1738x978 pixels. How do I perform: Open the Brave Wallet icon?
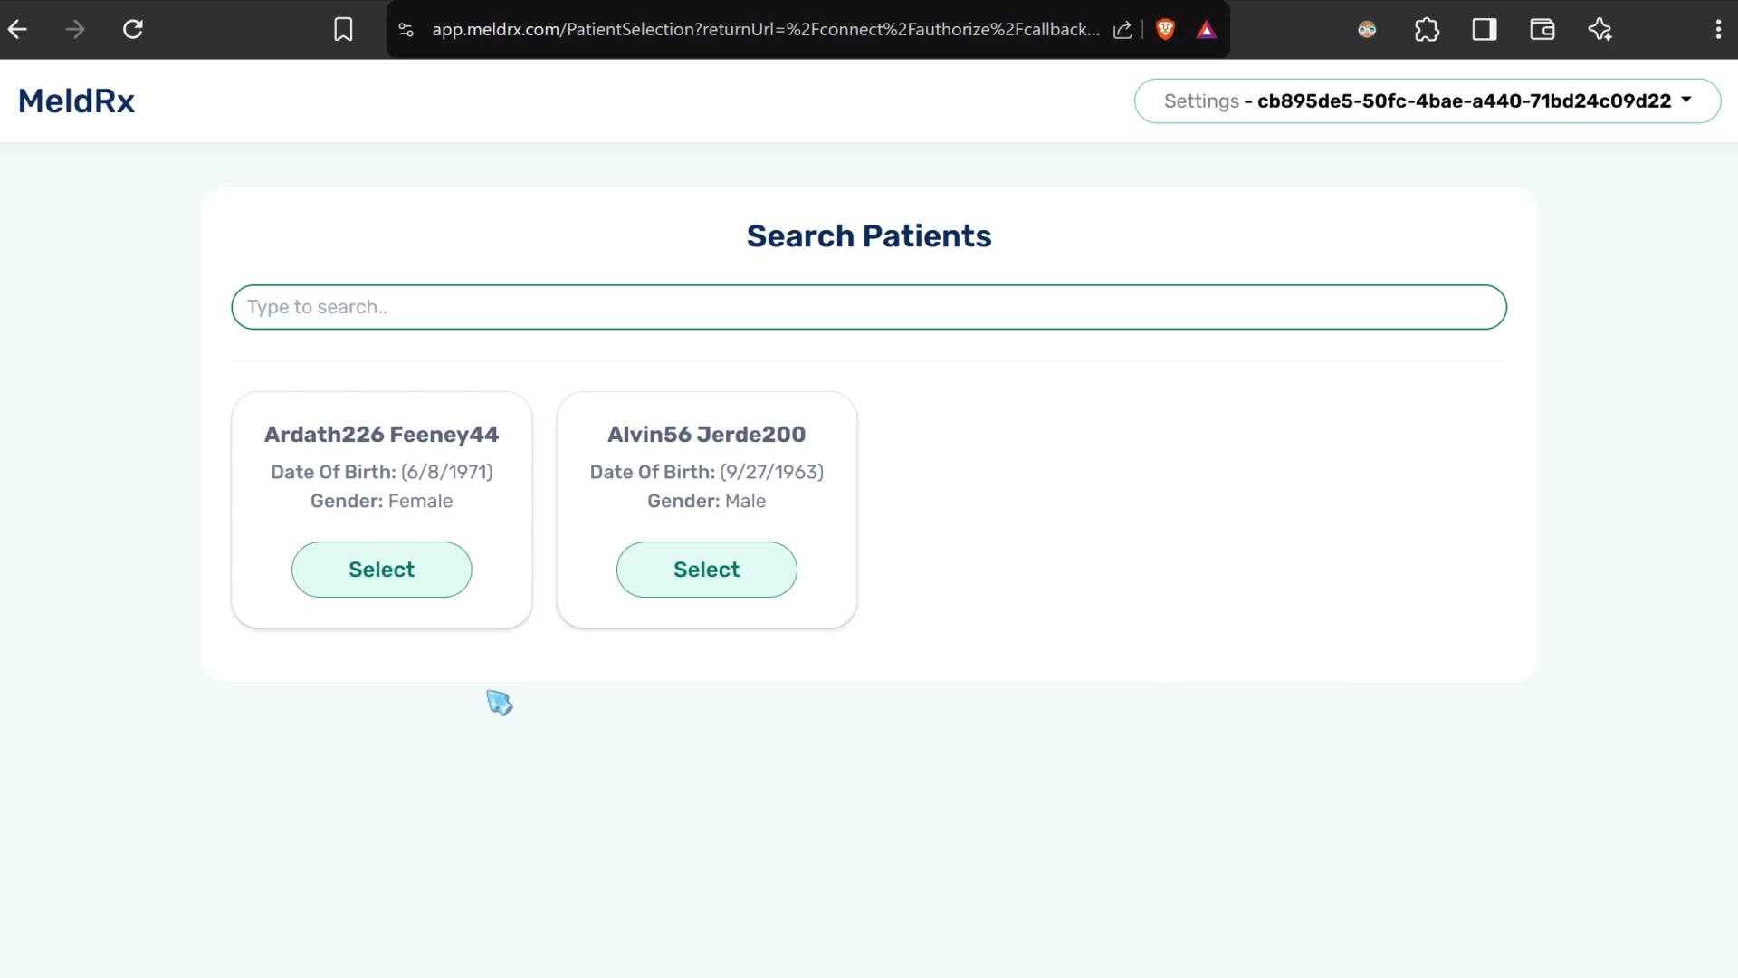tap(1542, 30)
